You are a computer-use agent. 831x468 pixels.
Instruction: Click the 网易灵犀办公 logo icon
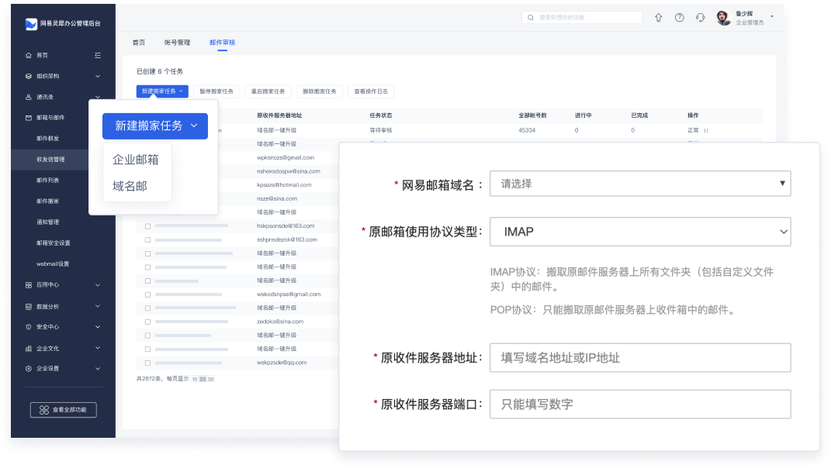coord(31,24)
